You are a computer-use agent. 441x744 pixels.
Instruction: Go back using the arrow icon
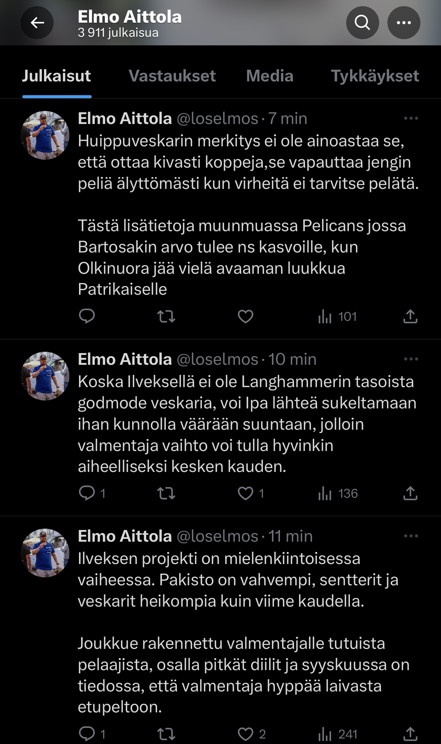[37, 23]
